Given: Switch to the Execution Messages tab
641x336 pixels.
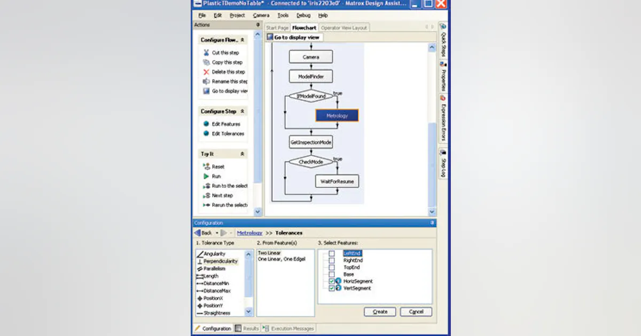Looking at the screenshot, I should tap(289, 329).
